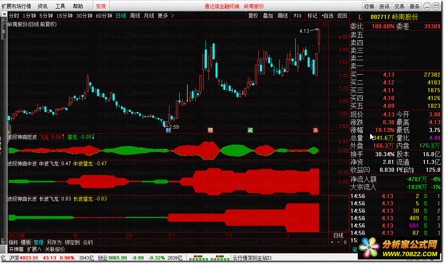Open the 扩展市场行情 menu
Image resolution: width=445 pixels, height=264 pixels.
16,6
